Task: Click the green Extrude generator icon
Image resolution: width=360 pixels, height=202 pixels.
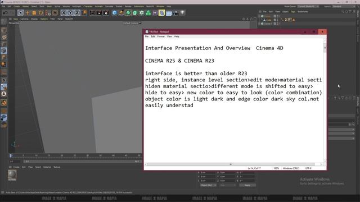Action: [135, 13]
